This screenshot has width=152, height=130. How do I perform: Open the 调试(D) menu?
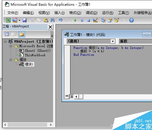click(92, 13)
